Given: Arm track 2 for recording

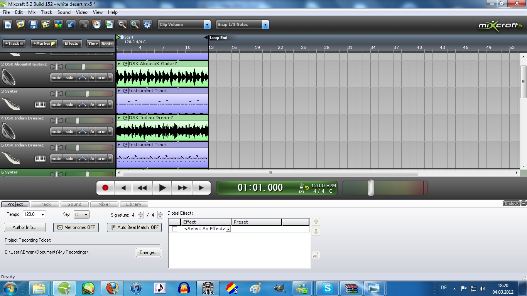Looking at the screenshot, I should point(101,77).
